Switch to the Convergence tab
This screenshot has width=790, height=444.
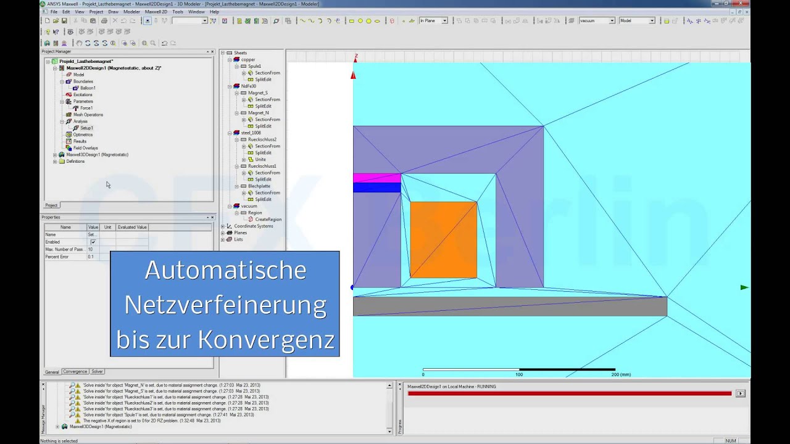[75, 372]
